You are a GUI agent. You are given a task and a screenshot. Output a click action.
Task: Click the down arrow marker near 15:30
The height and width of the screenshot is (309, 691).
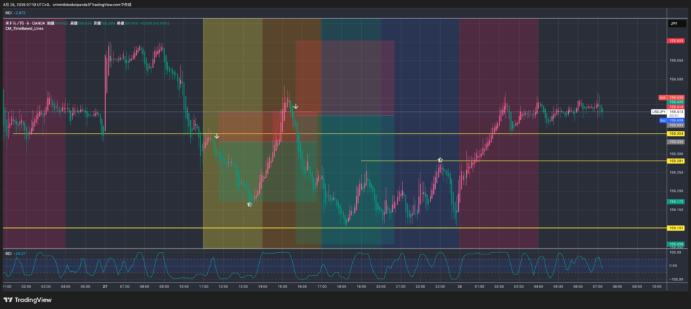click(x=296, y=107)
